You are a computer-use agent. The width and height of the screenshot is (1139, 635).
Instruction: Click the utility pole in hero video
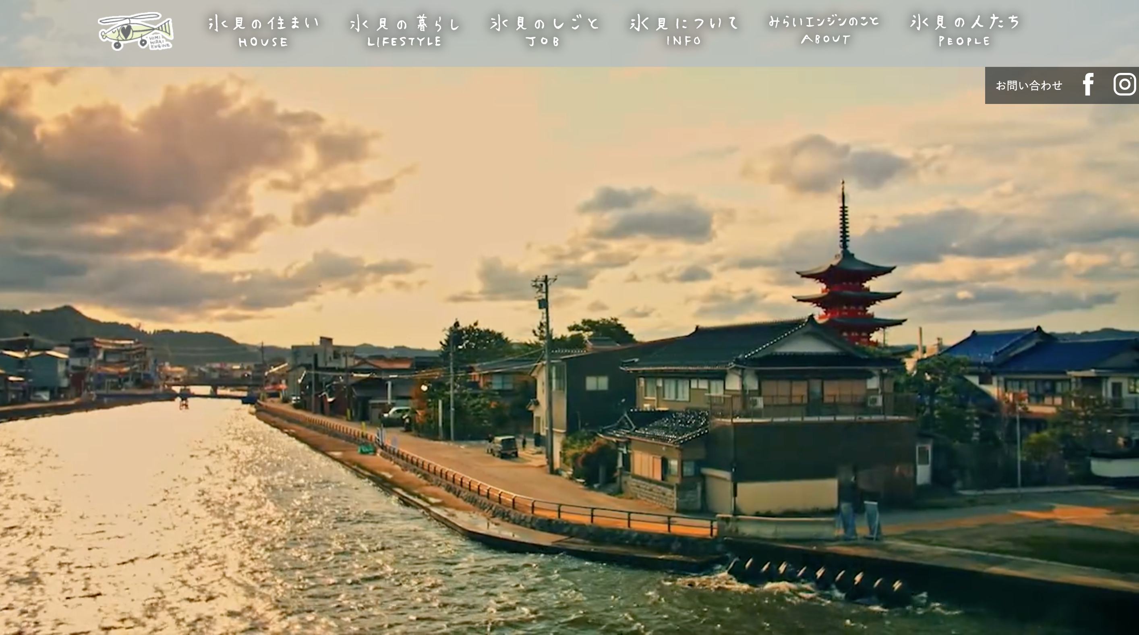(x=547, y=371)
